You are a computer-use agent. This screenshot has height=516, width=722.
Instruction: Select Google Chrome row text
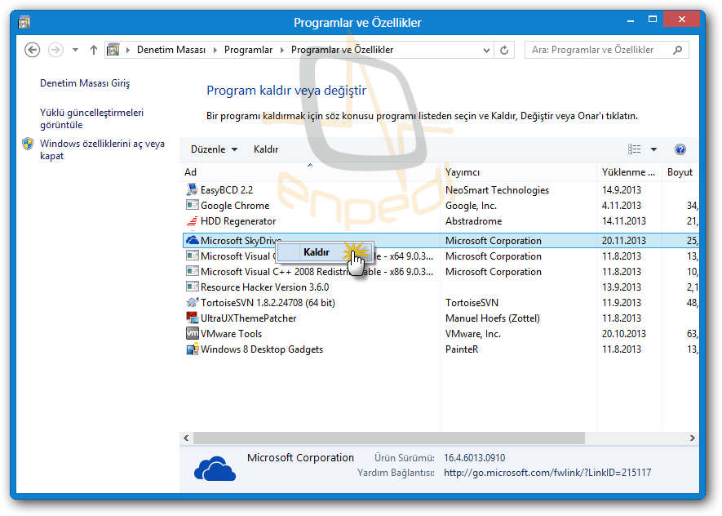[235, 206]
